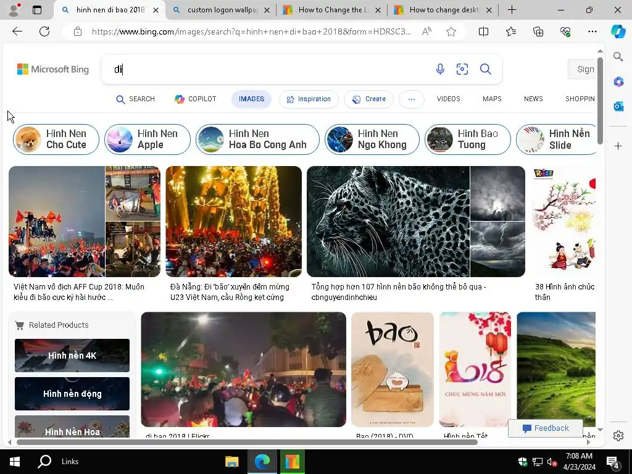Viewport: 632px width, 474px height.
Task: Open Microsoft 365 sidebar icon
Action: [618, 82]
